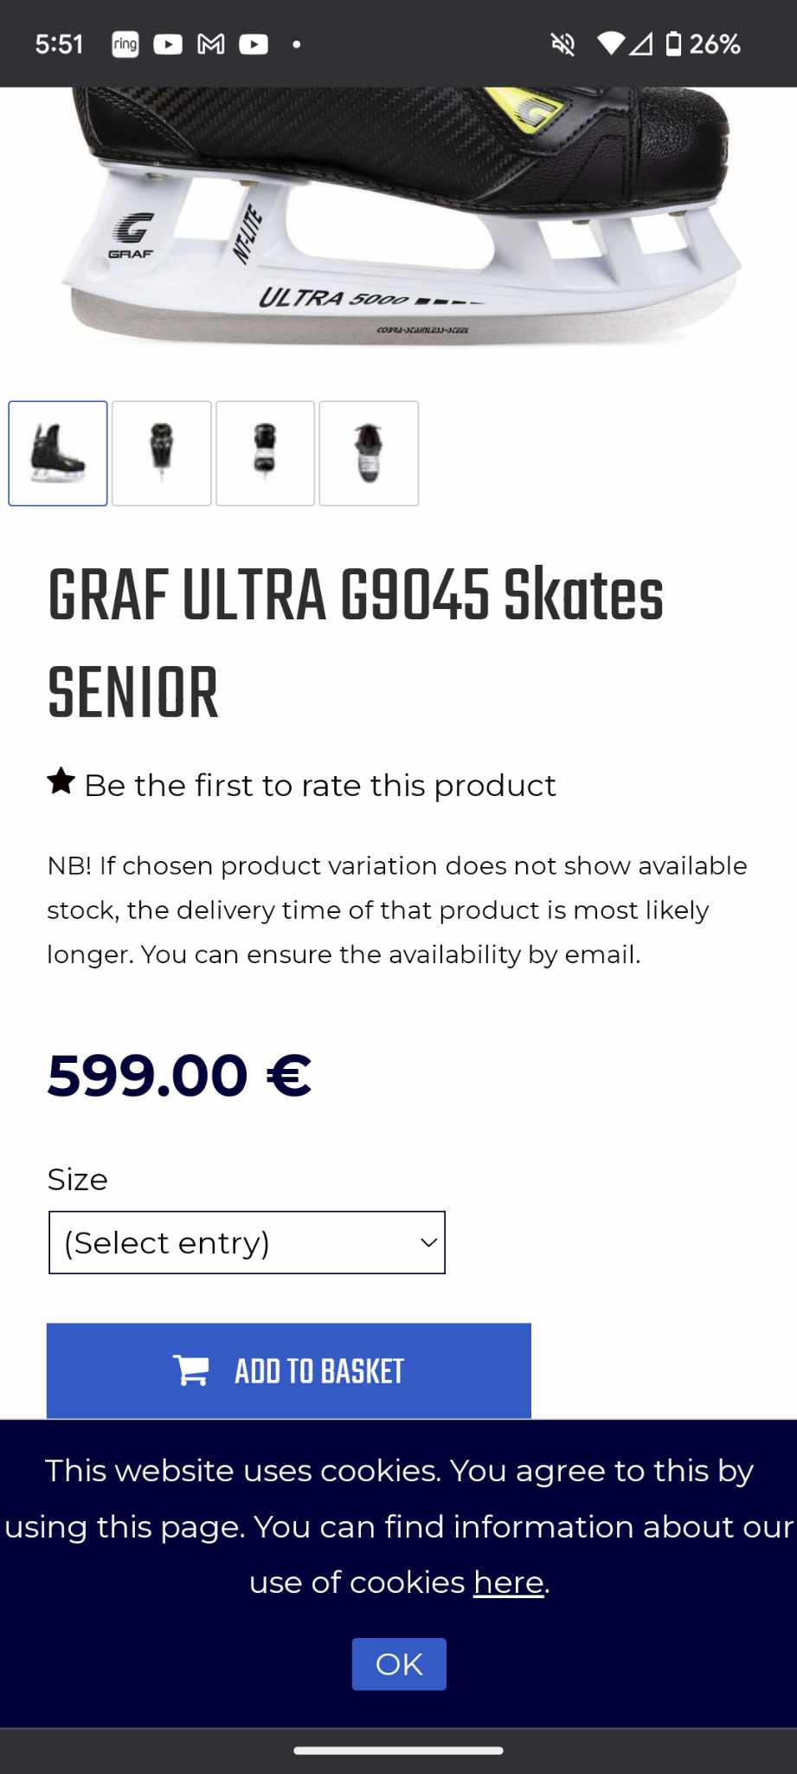Open the Ring notification icon
Screen dimensions: 797x1774
(x=124, y=43)
